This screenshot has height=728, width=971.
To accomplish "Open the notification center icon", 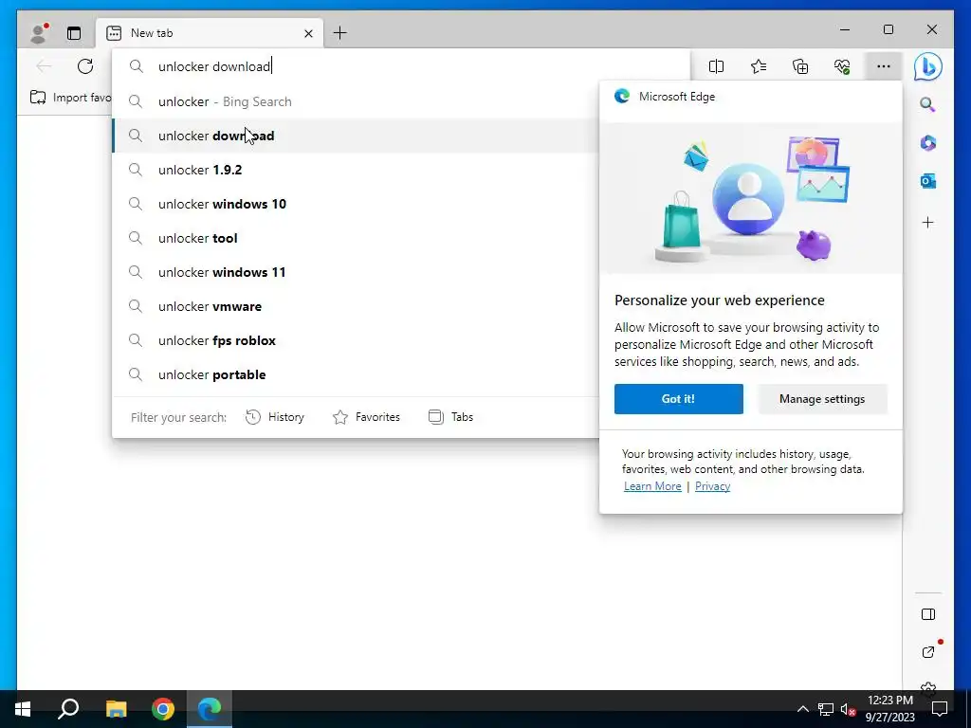I will [940, 709].
